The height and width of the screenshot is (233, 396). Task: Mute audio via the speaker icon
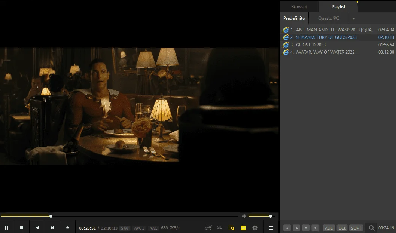(244, 216)
